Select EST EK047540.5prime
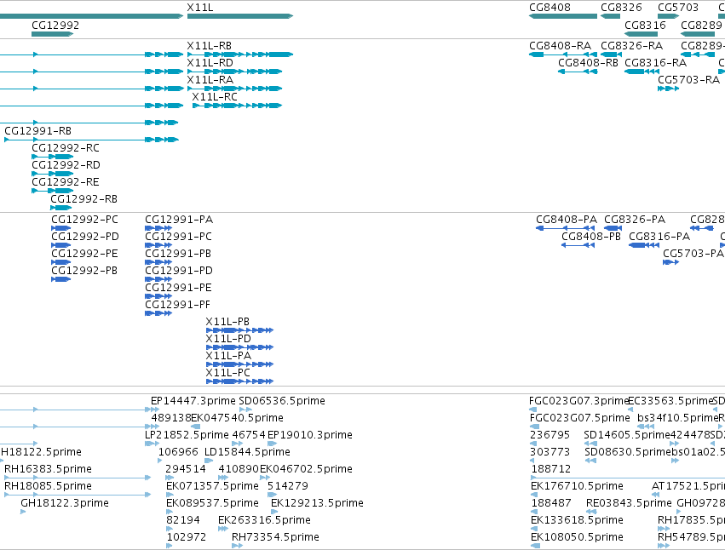The width and height of the screenshot is (725, 550). pyautogui.click(x=237, y=418)
